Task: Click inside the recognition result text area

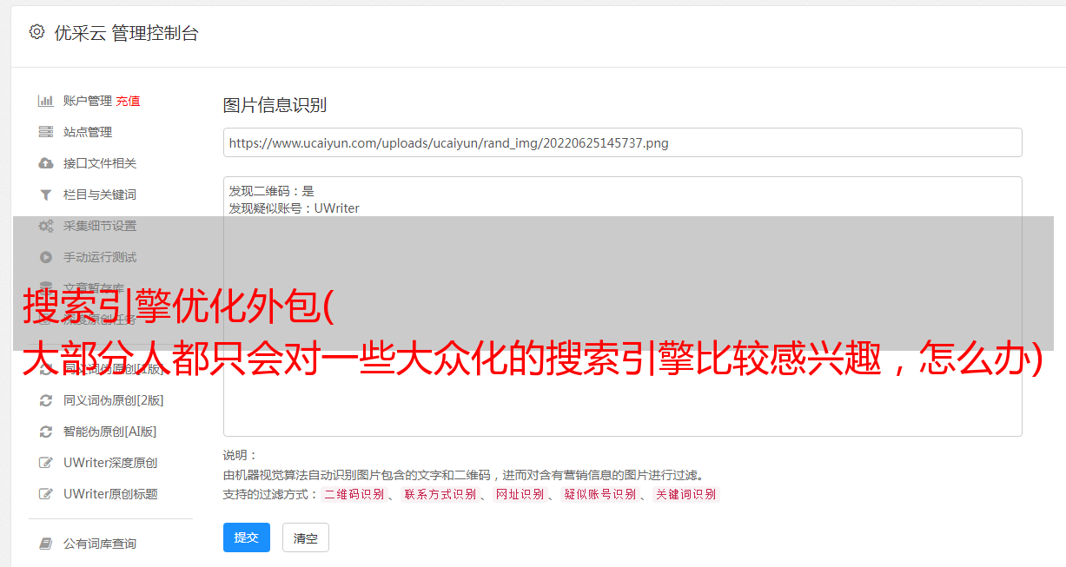Action: (622, 306)
